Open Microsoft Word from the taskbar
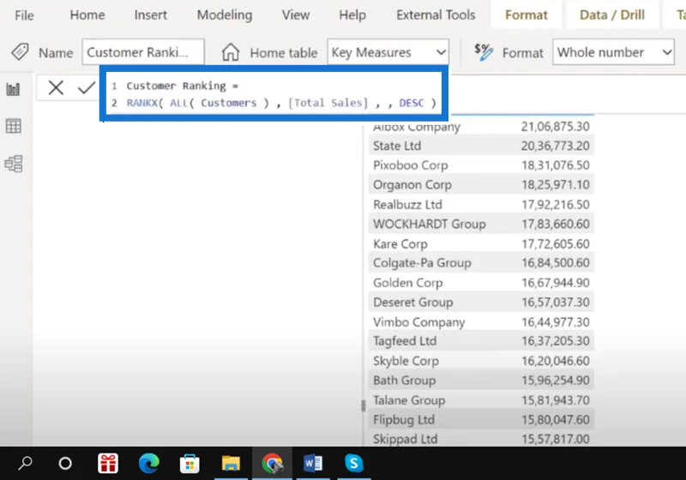Image resolution: width=686 pixels, height=480 pixels. click(313, 464)
